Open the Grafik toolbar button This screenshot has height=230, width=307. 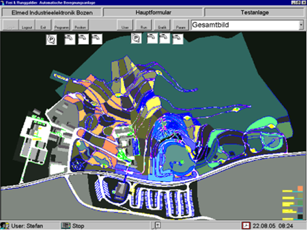pos(162,25)
